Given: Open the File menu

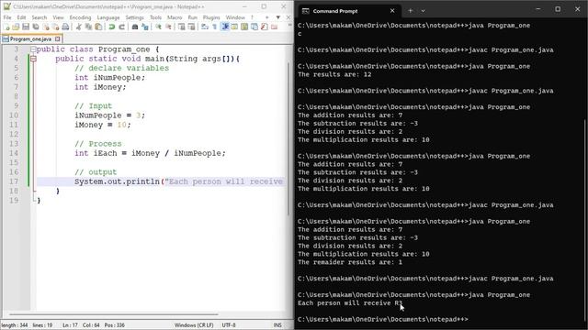Looking at the screenshot, I should 7,17.
